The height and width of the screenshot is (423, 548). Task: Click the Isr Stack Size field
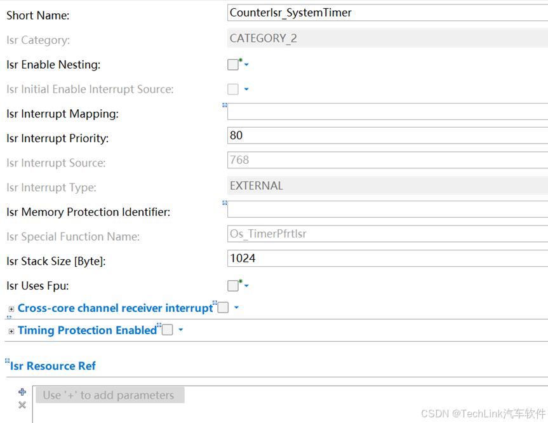click(387, 258)
